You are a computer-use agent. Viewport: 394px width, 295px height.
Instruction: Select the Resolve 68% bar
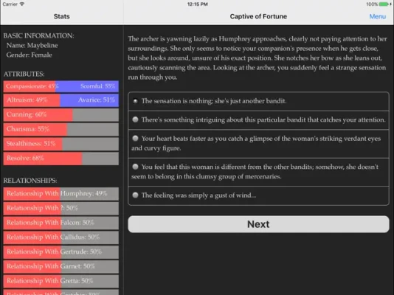click(x=61, y=159)
